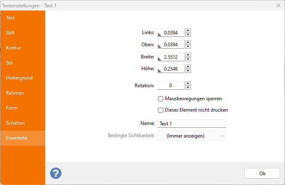Increase the Links value with up arrow
Screen dimensions: 285x185
tap(188, 30)
